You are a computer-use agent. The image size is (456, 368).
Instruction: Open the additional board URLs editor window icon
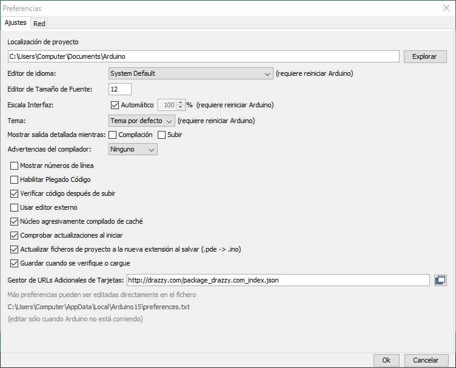click(440, 280)
